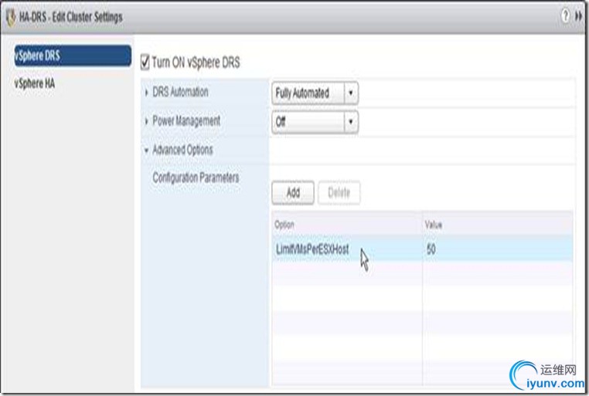Collapse the Advanced Options section
This screenshot has width=589, height=396.
[x=147, y=151]
